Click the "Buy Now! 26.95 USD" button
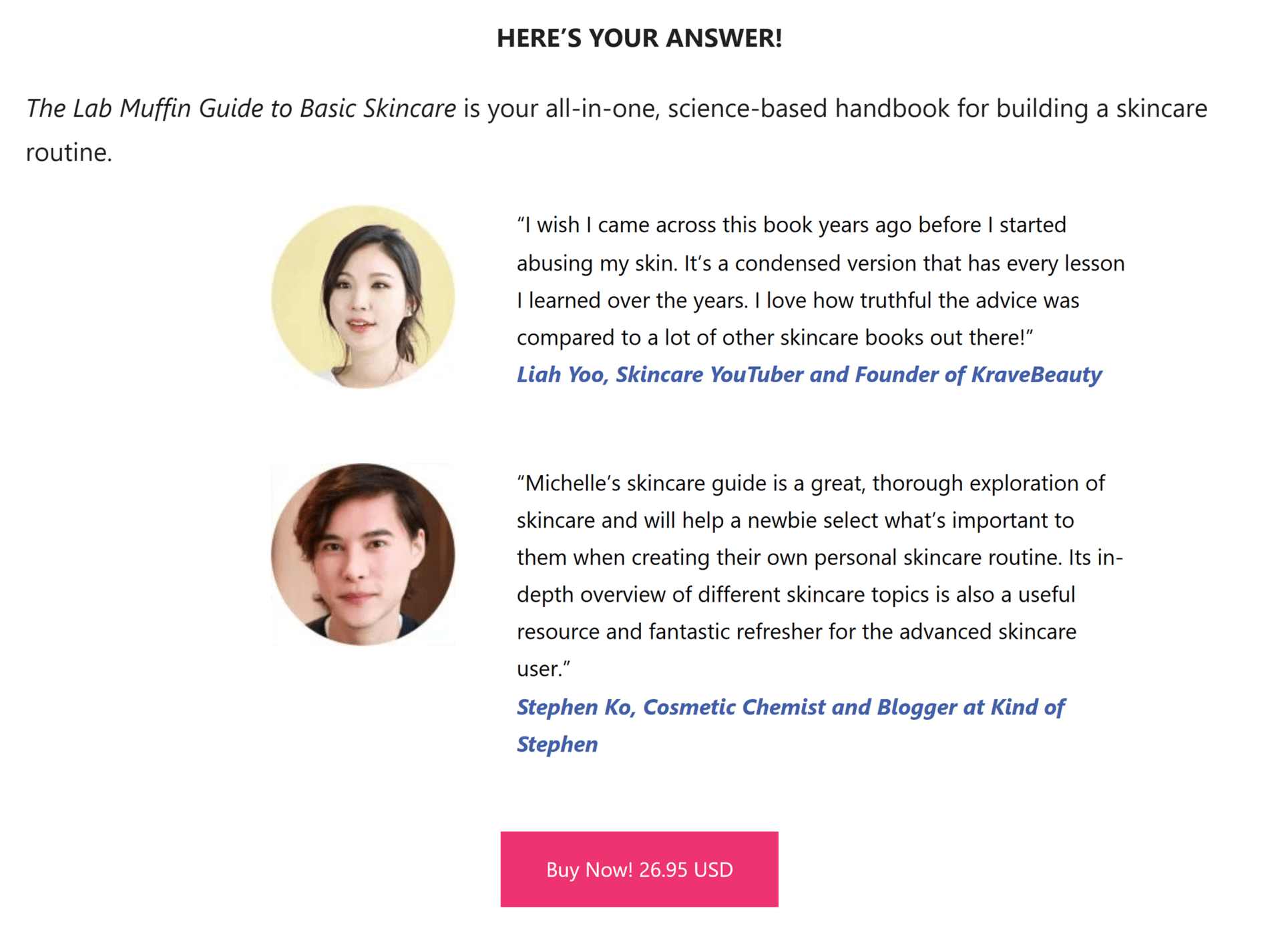The image size is (1282, 936). (639, 869)
